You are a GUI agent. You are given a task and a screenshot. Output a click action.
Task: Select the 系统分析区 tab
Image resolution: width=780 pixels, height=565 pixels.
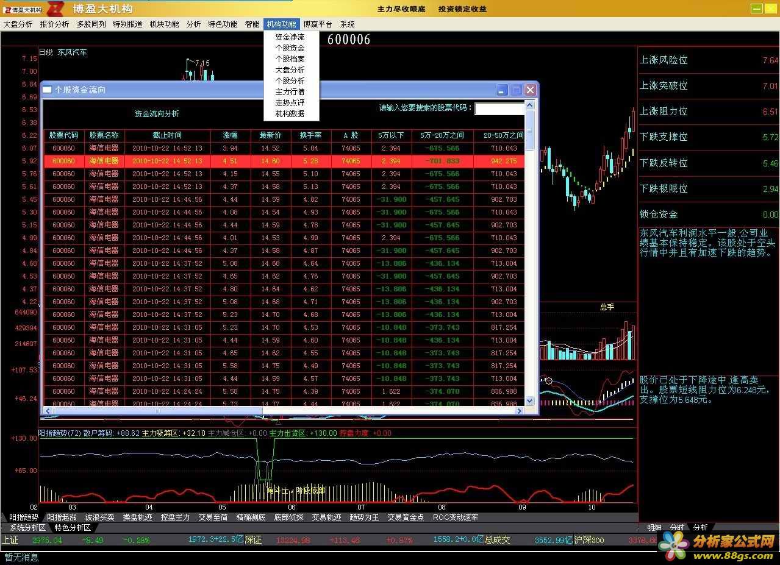click(x=27, y=528)
